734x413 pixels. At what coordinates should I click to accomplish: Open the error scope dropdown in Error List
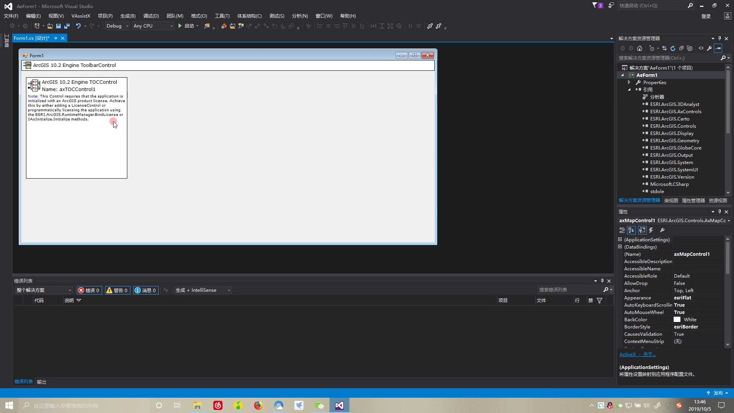click(x=44, y=290)
